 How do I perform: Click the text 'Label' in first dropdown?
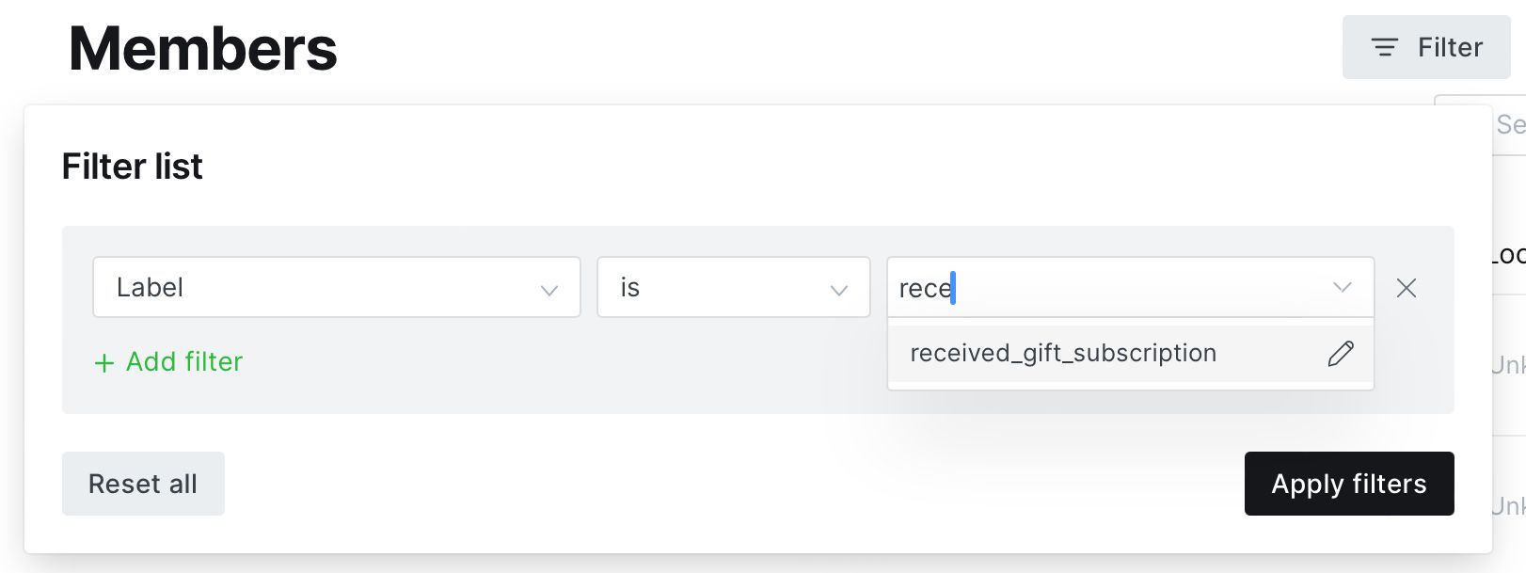click(150, 287)
